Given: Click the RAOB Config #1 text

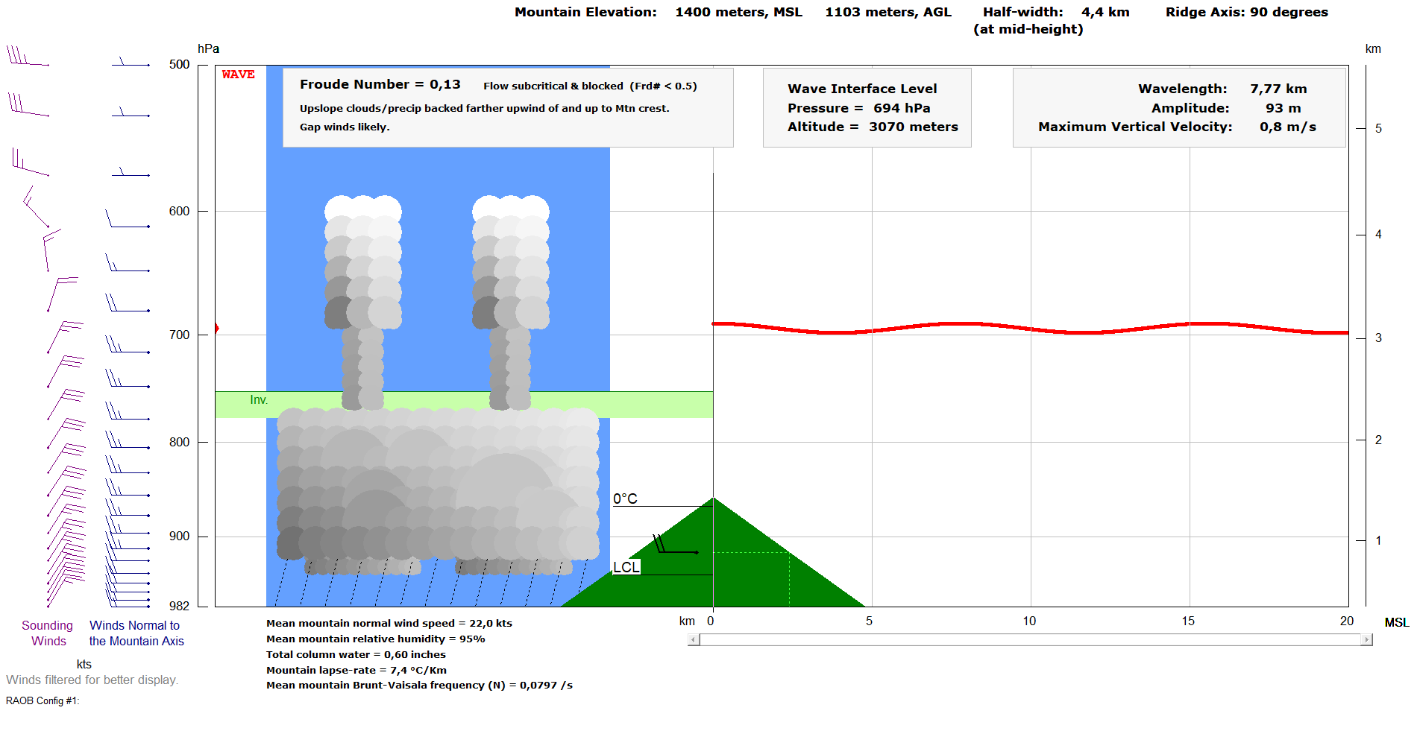Looking at the screenshot, I should point(43,700).
